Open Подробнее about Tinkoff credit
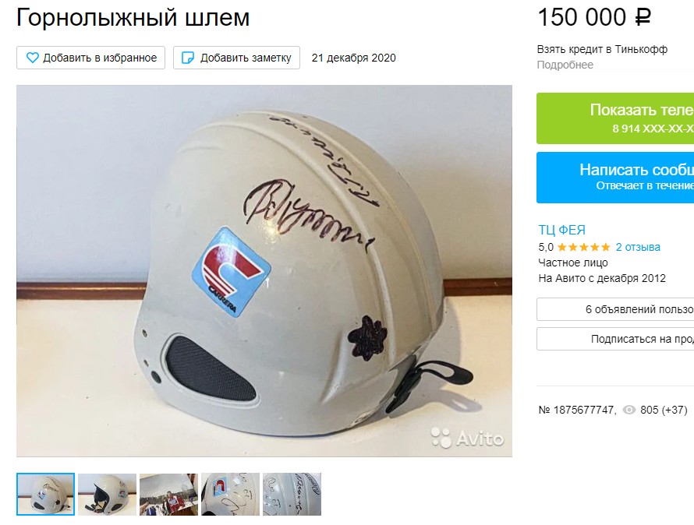Screen dimensions: 694x525 [565, 65]
